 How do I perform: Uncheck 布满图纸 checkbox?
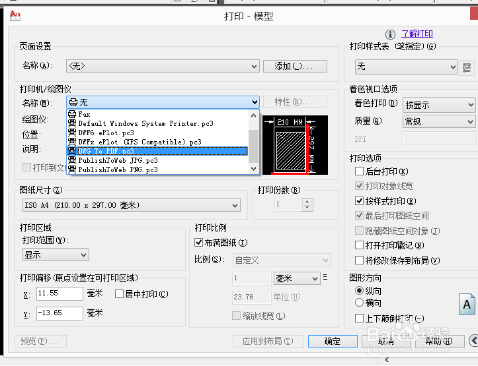click(x=199, y=243)
